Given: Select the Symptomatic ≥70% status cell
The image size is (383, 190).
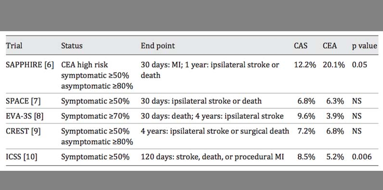Looking at the screenshot, I should pos(95,116).
